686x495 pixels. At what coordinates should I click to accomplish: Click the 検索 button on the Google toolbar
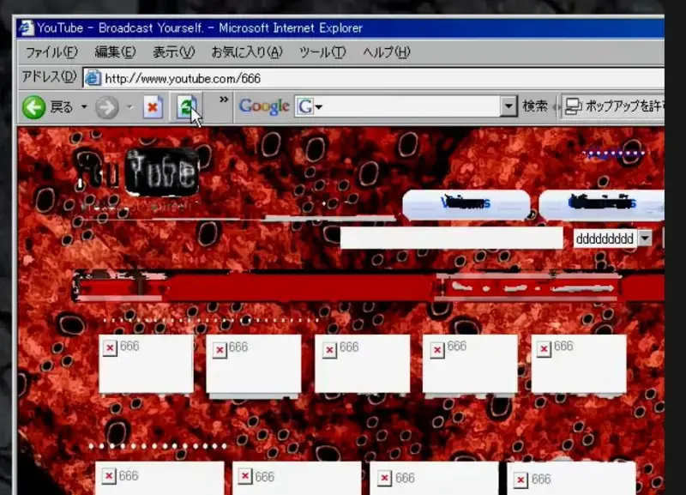(x=535, y=106)
